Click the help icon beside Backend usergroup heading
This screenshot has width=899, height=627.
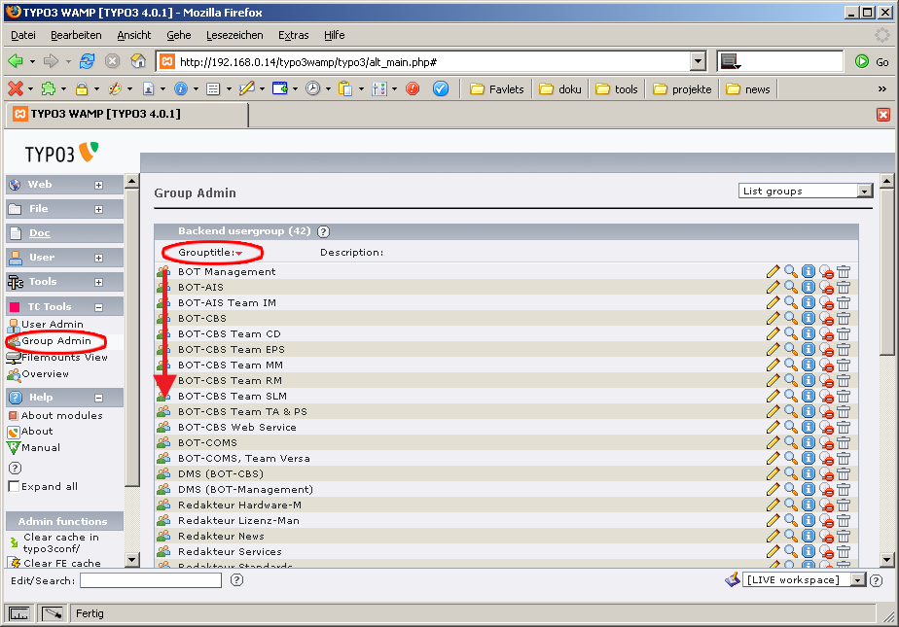point(324,231)
